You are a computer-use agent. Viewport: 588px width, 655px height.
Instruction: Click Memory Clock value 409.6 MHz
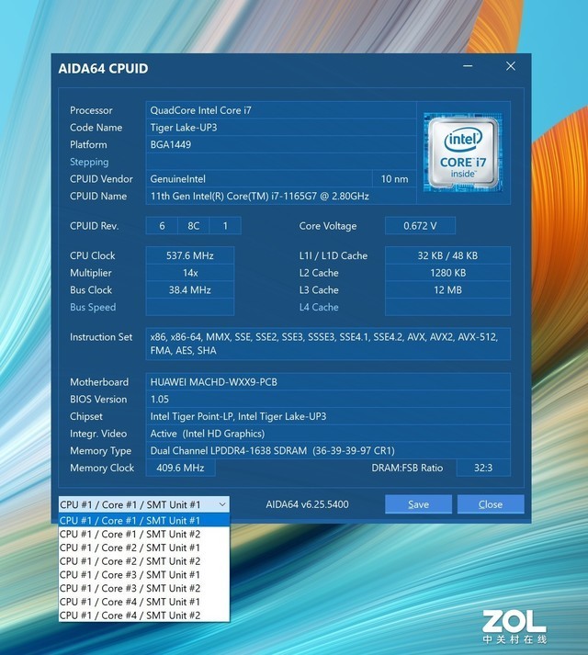[x=181, y=468]
